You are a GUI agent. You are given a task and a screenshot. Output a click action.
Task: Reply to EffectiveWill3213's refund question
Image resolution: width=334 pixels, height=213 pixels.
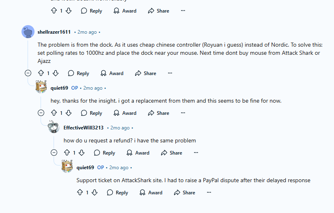pos(104,153)
